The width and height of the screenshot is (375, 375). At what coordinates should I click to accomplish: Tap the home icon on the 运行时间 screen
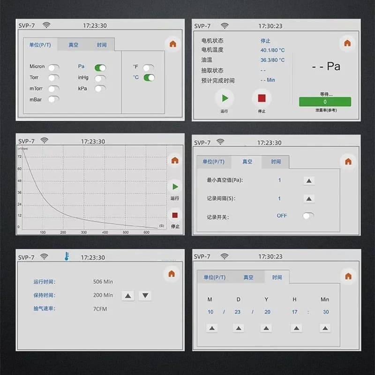172,274
